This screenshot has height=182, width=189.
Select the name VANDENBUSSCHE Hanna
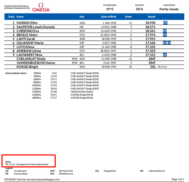pos(36,63)
